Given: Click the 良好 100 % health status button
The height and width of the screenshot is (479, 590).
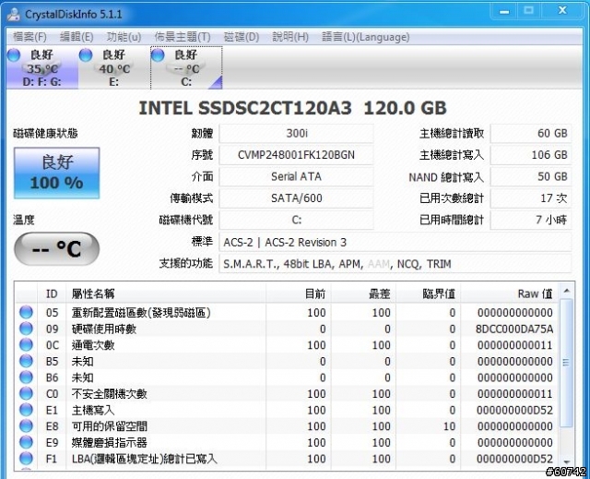Looking at the screenshot, I should (57, 173).
